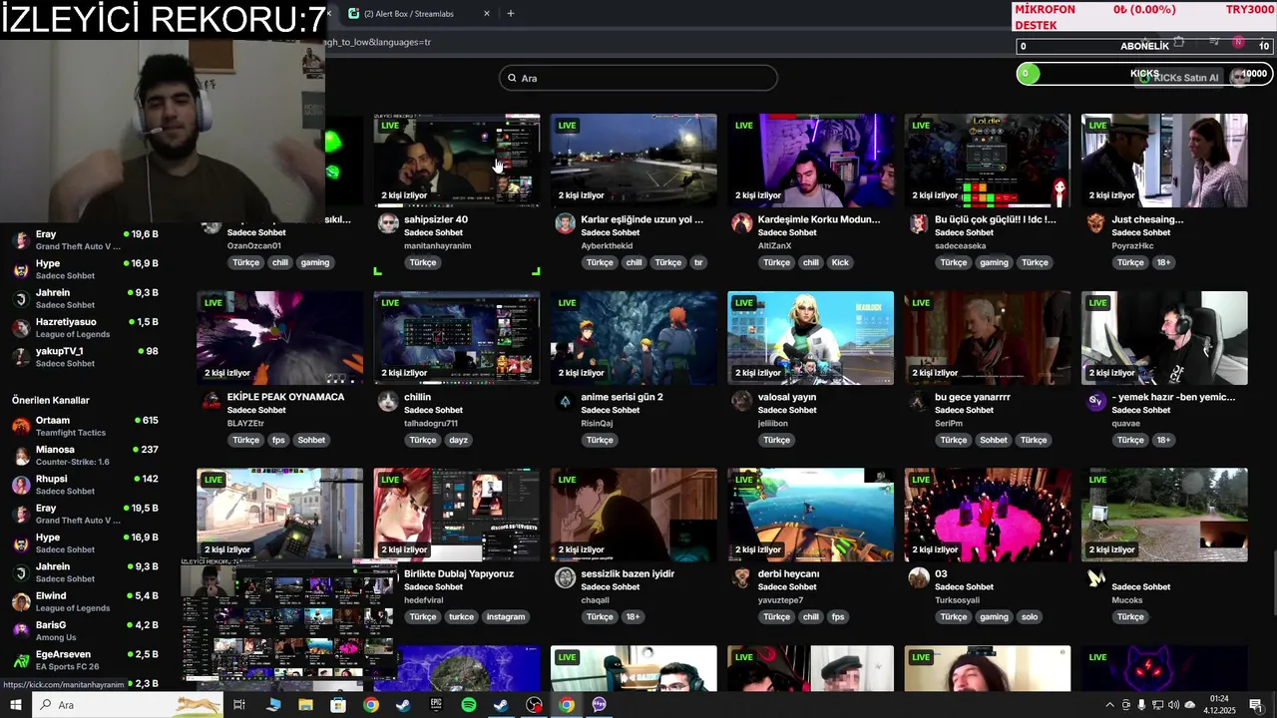
Task: Open manitanhayranim channel avatar
Action: click(x=388, y=223)
